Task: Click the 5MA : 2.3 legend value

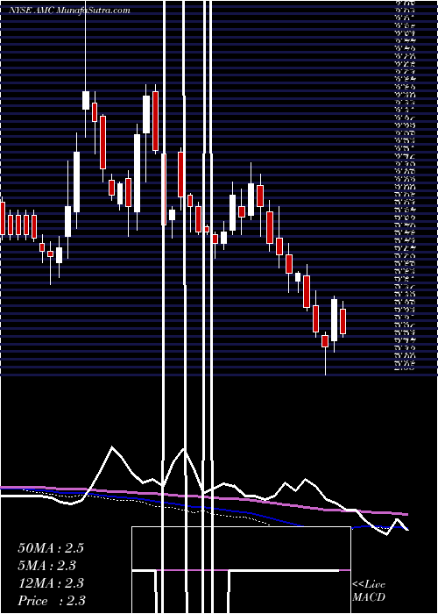Action: tap(47, 566)
